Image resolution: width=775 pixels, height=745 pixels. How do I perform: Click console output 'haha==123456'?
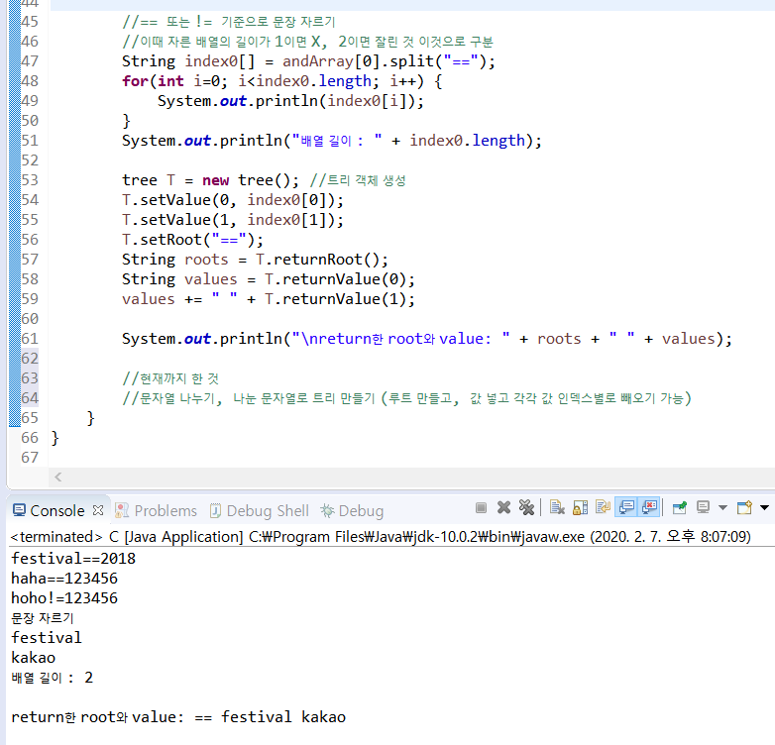tap(64, 578)
